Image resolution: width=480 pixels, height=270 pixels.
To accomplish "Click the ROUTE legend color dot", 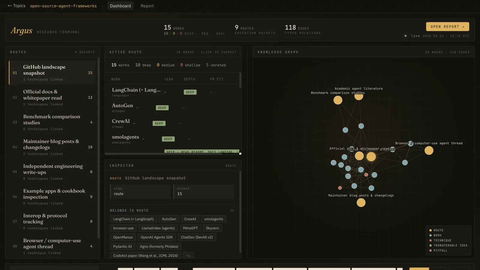I will 430,230.
